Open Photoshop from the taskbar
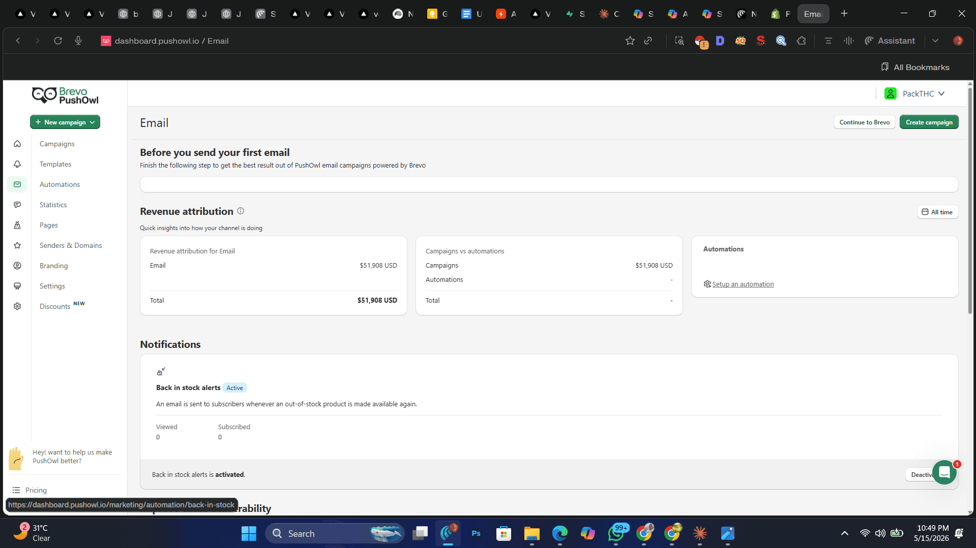The image size is (976, 548). click(x=476, y=533)
